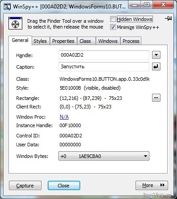Go to the Windows tab
The width and height of the screenshot is (177, 199).
[x=108, y=41]
